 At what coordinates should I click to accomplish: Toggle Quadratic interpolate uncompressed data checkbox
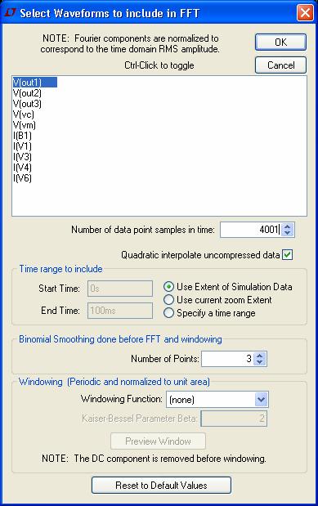click(x=287, y=255)
